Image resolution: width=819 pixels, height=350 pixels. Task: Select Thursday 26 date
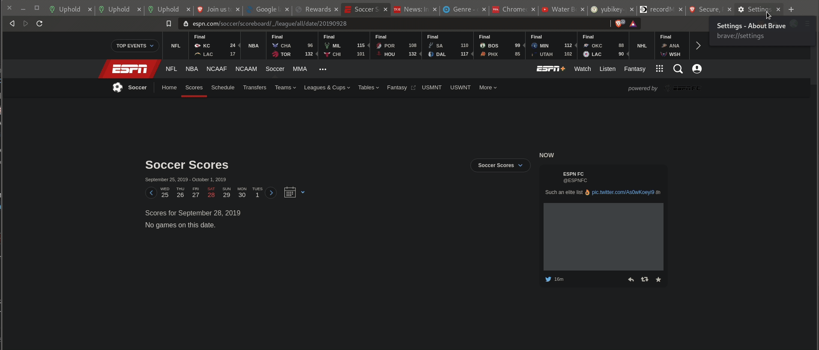[180, 193]
